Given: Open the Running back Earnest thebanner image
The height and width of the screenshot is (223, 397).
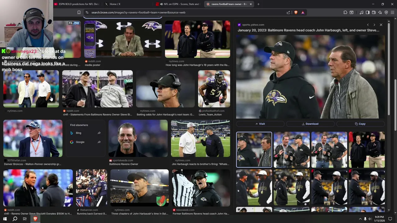Looking at the screenshot, I should 91,188.
